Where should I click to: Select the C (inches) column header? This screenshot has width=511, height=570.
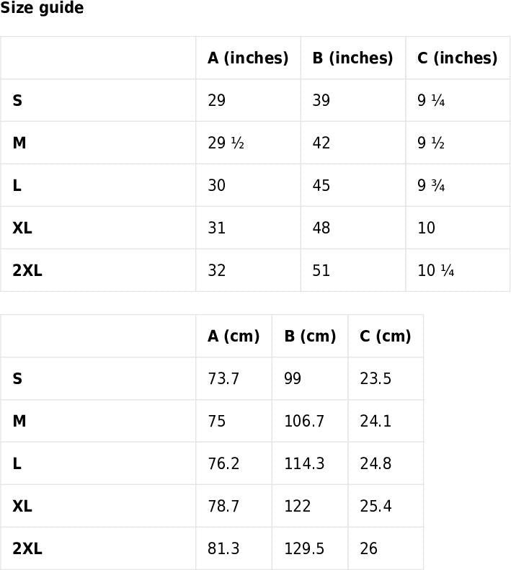(x=458, y=58)
